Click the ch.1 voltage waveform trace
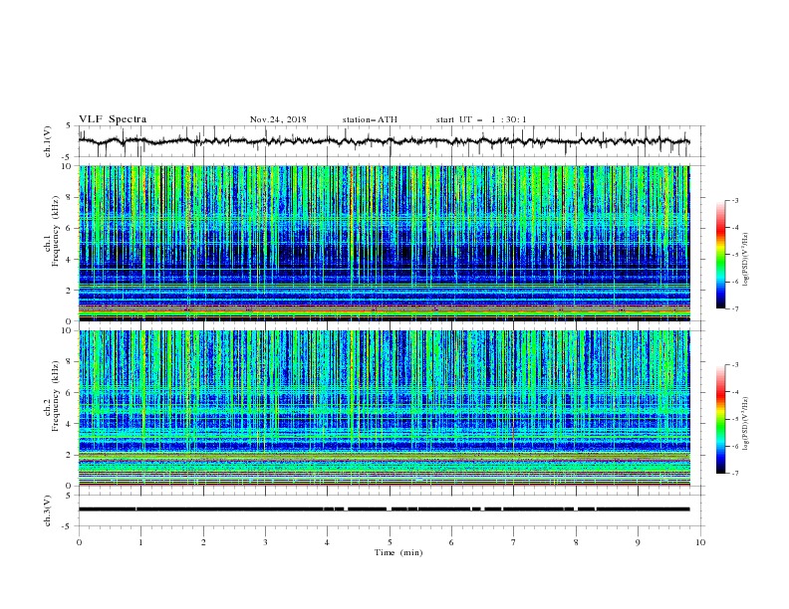This screenshot has width=789, height=609. click(x=384, y=141)
